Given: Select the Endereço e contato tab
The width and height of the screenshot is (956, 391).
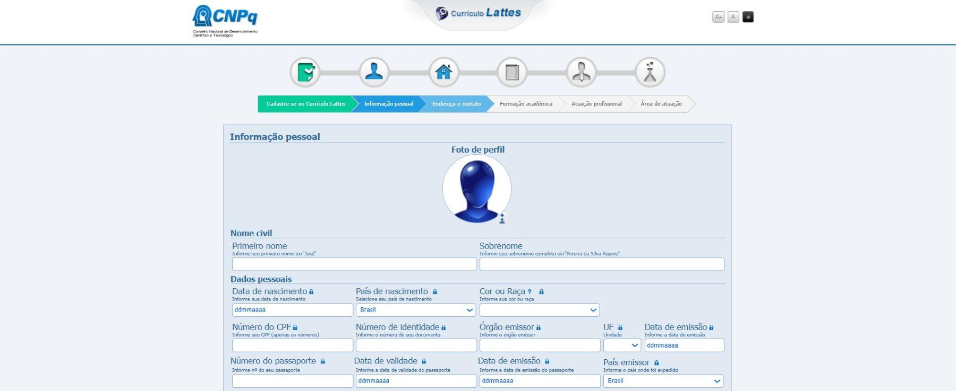Looking at the screenshot, I should click(x=456, y=104).
